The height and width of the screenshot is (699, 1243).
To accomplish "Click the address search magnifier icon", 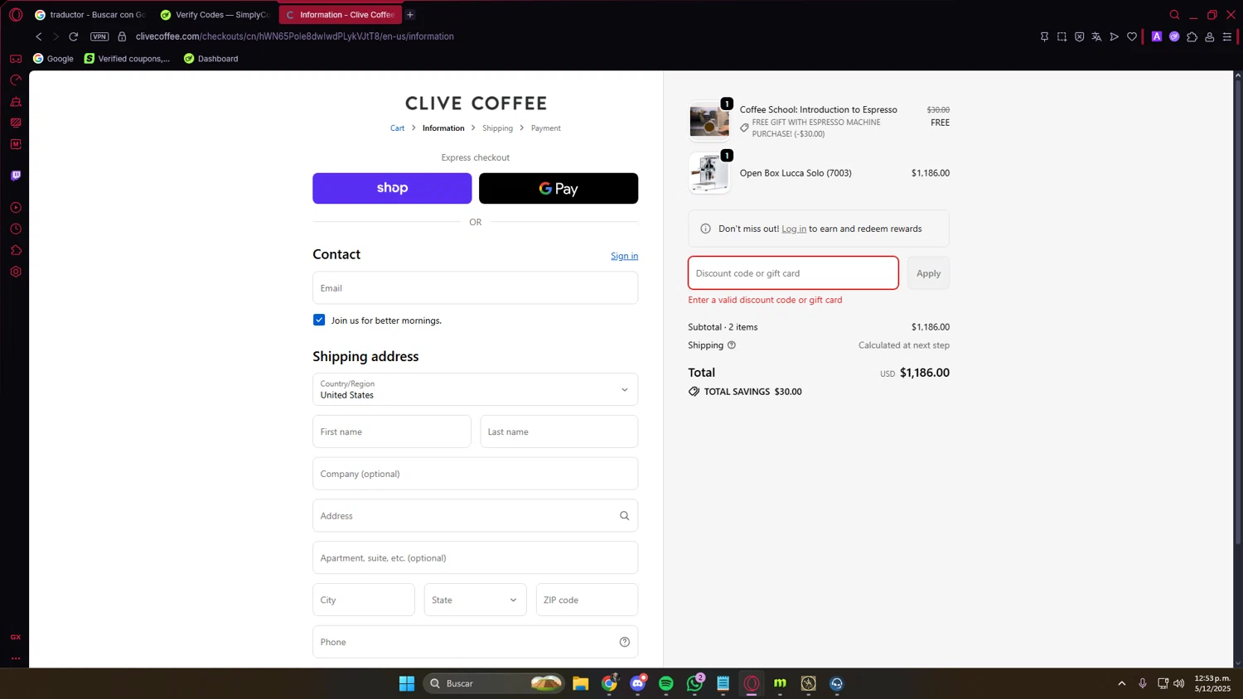I will click(x=625, y=516).
